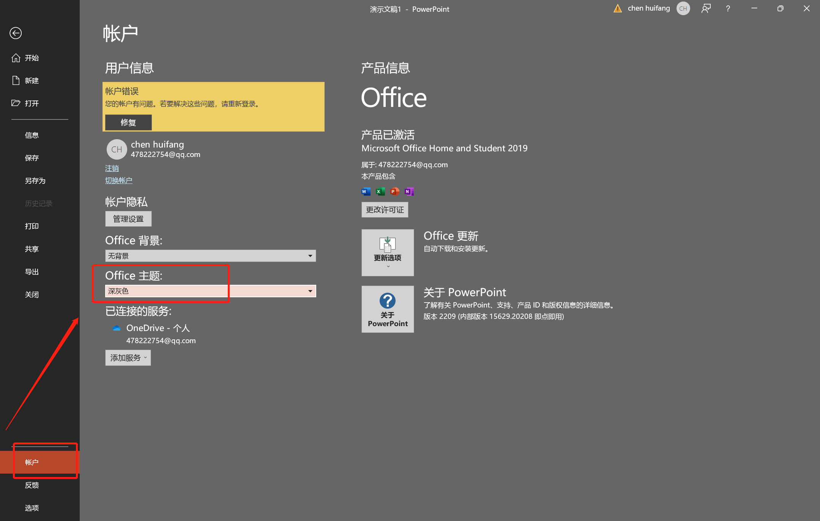Click the Microsoft Office Home and Student 2019 text

point(445,148)
